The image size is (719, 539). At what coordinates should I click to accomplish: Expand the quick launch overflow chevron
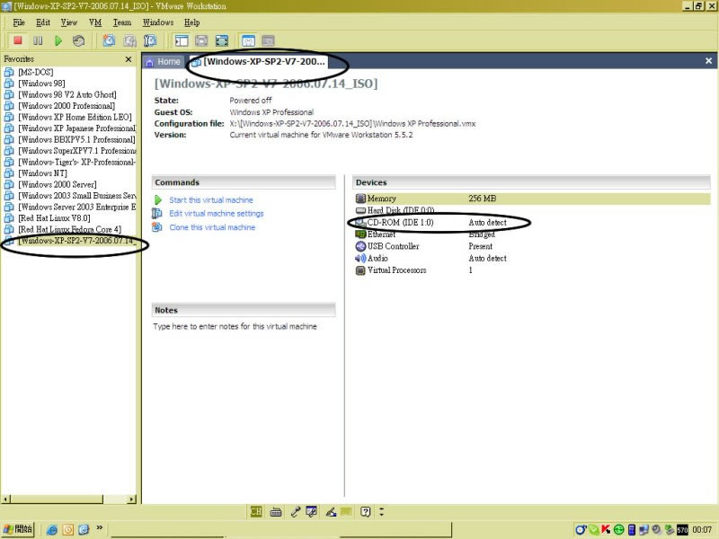point(100,528)
